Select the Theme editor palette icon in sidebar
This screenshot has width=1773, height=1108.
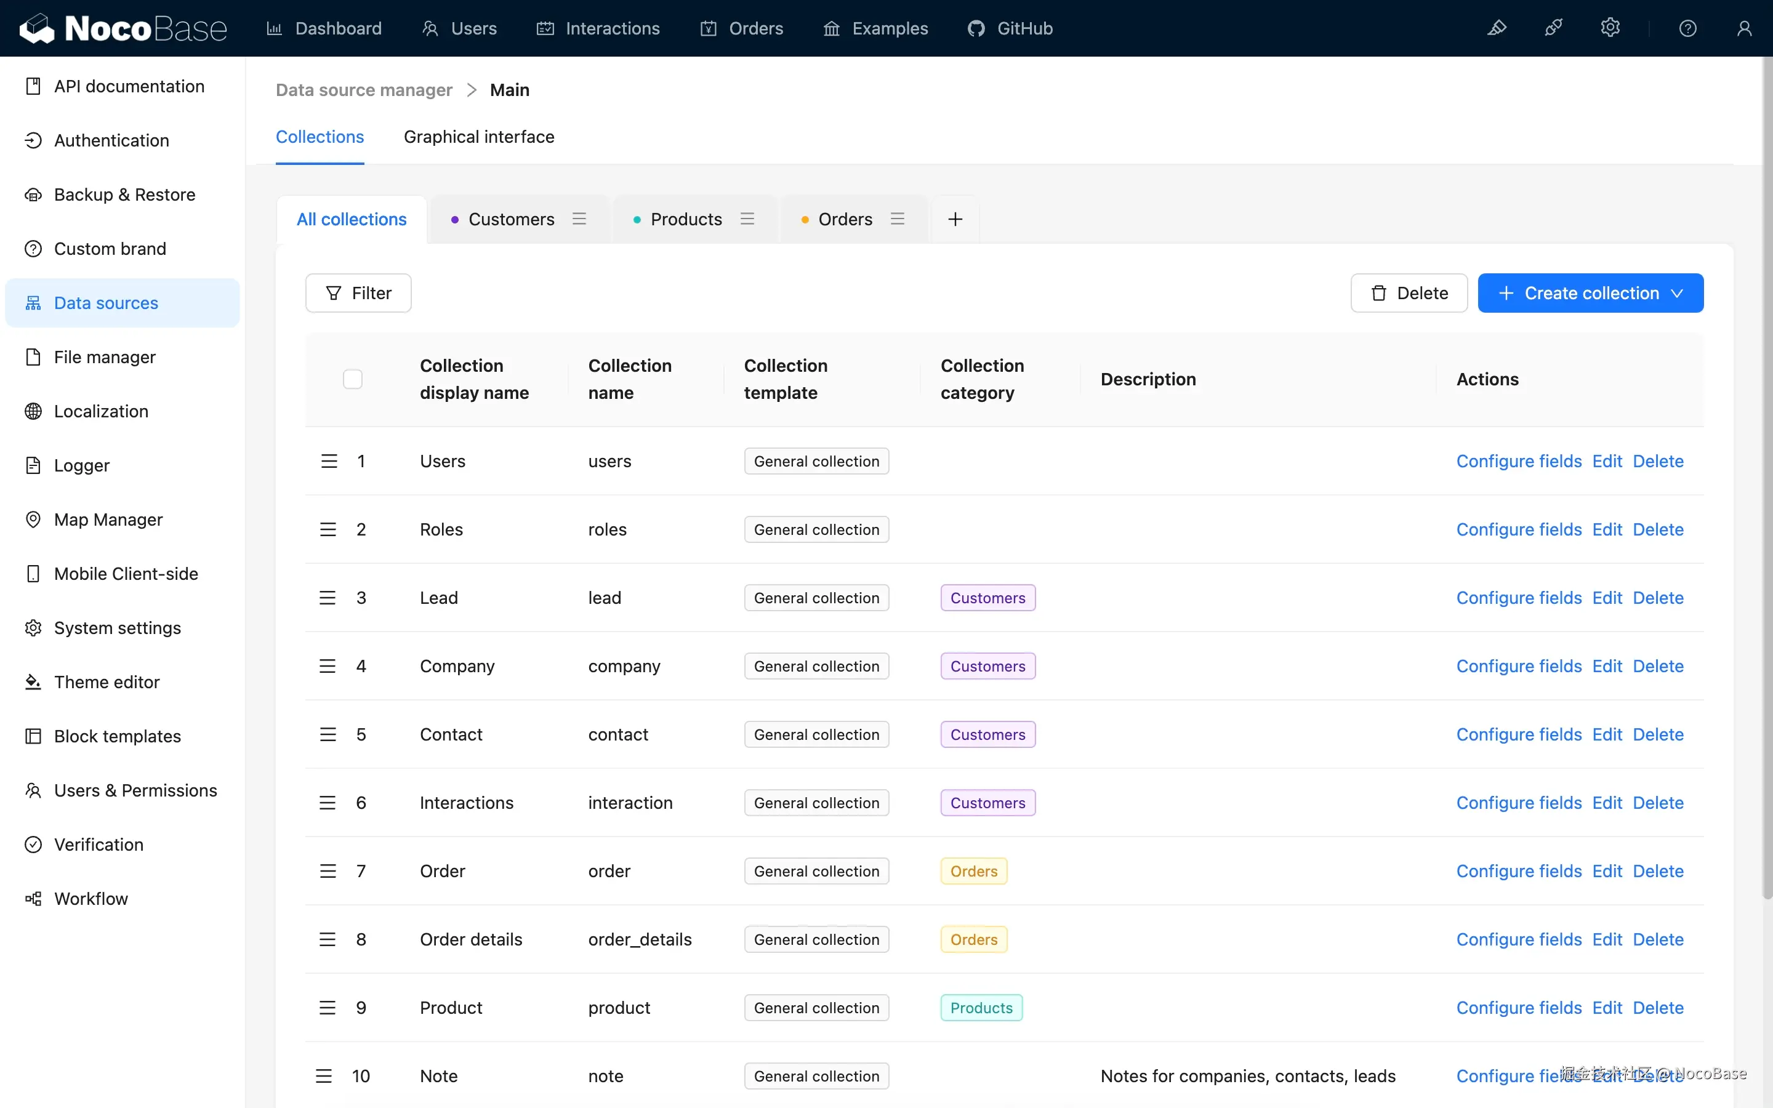pyautogui.click(x=33, y=681)
